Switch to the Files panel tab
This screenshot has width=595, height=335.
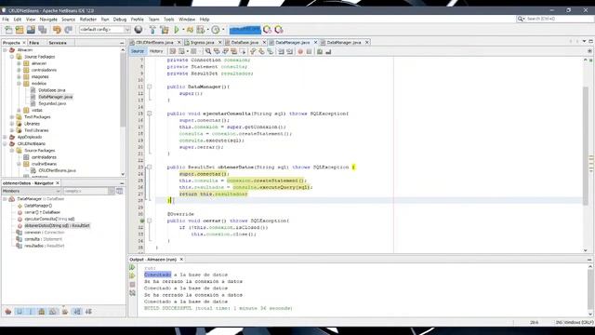[33, 43]
